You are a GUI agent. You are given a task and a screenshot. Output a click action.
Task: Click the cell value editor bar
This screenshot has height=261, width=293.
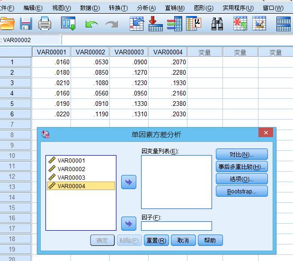[x=177, y=40]
